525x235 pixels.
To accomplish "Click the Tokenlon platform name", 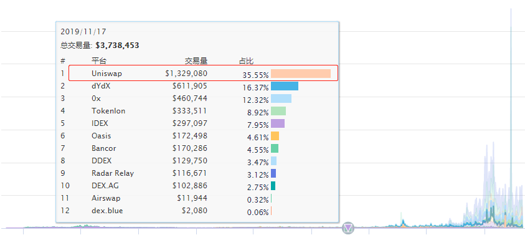I will tap(108, 111).
